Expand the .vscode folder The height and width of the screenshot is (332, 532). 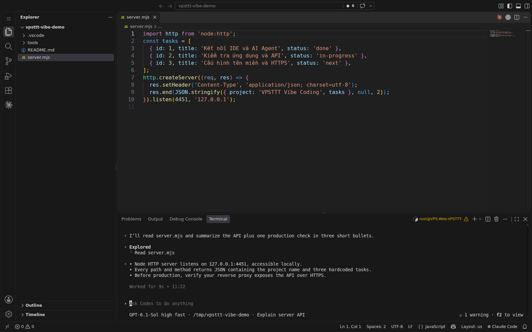pyautogui.click(x=66, y=35)
